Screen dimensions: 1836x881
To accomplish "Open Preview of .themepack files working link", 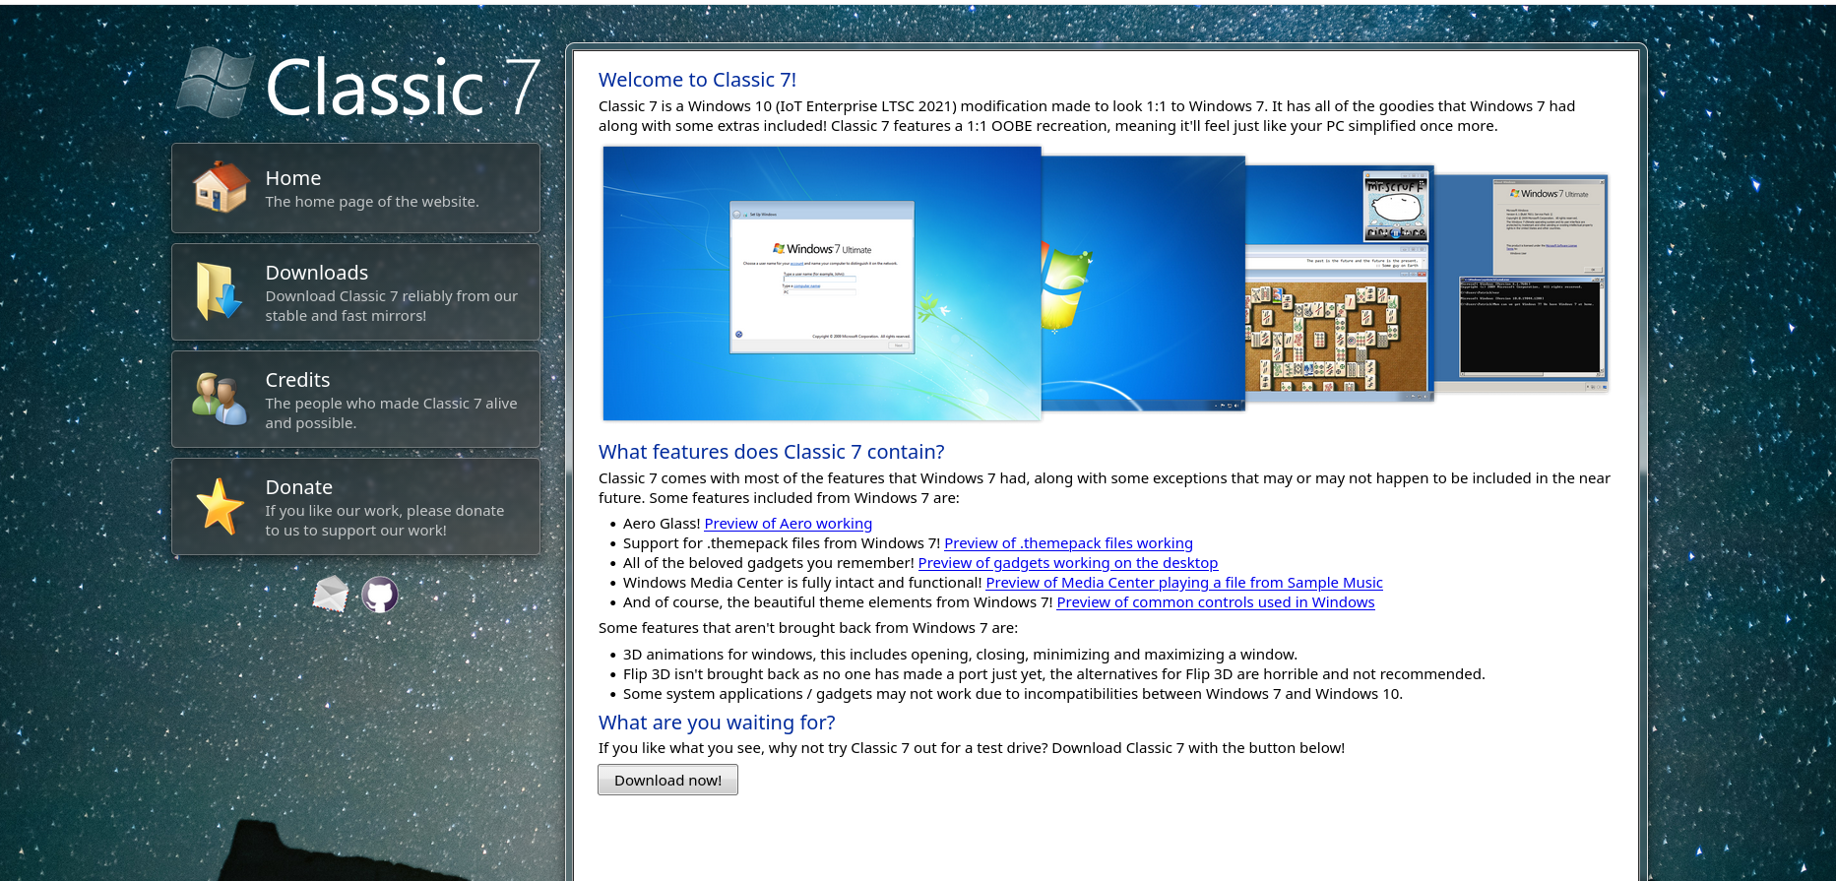I will [1068, 543].
